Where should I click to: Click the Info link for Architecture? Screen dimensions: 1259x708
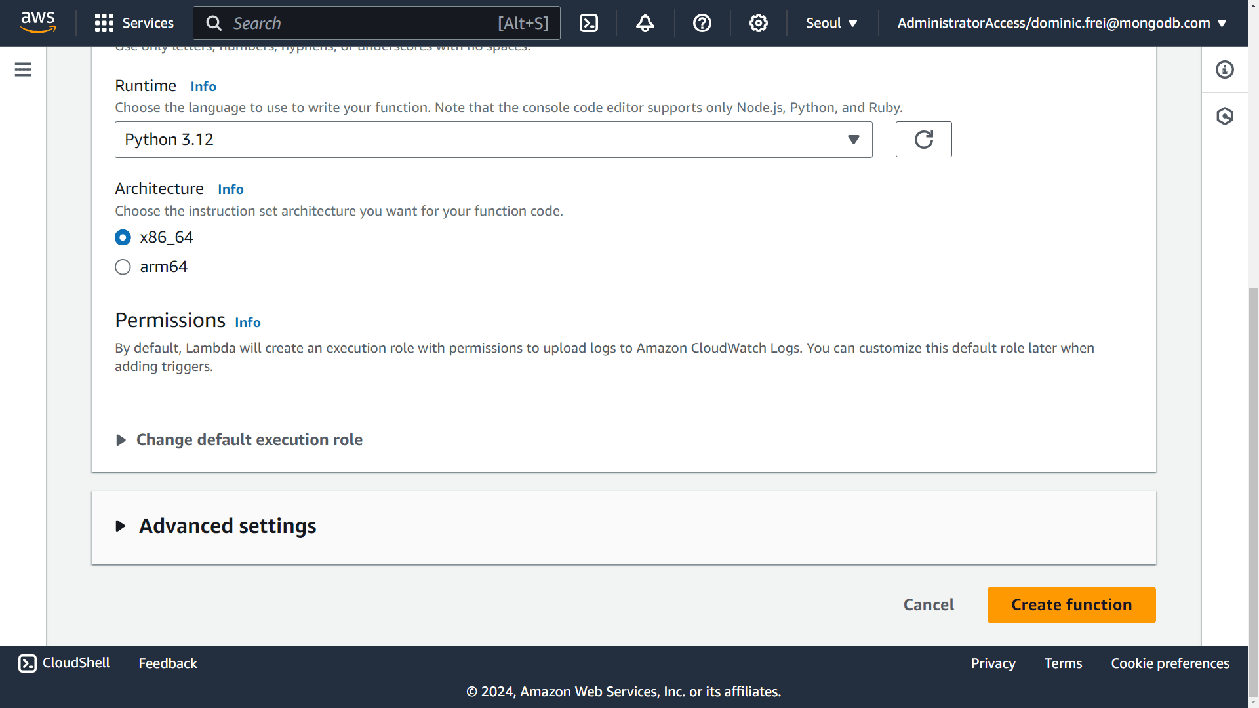pyautogui.click(x=230, y=188)
